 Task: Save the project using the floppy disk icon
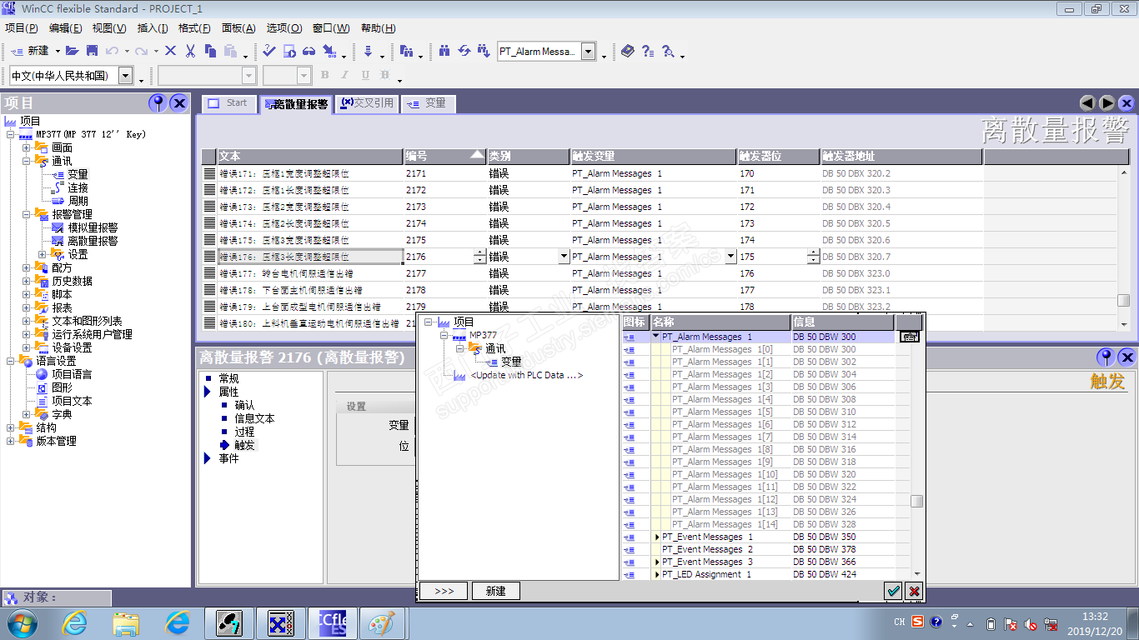click(92, 51)
